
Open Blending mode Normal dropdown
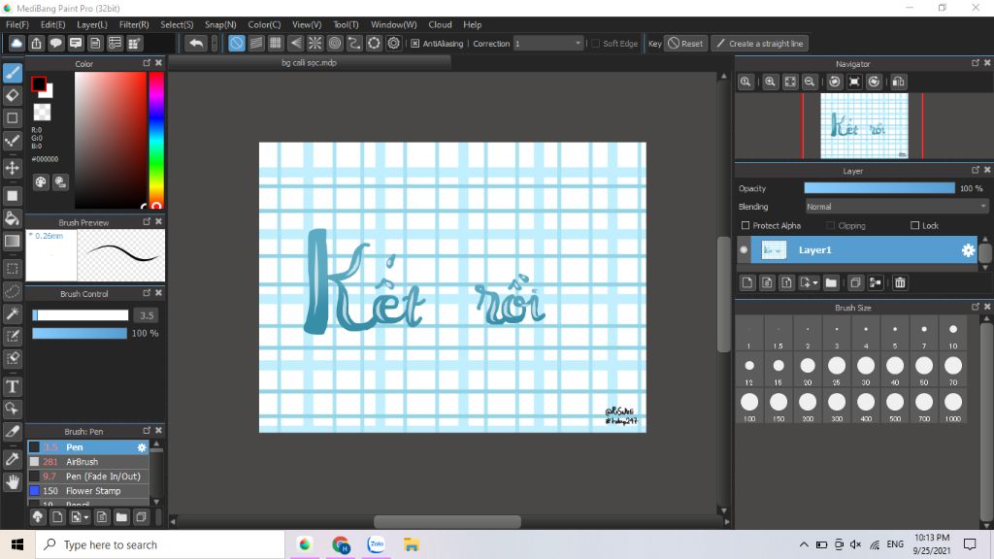click(896, 207)
